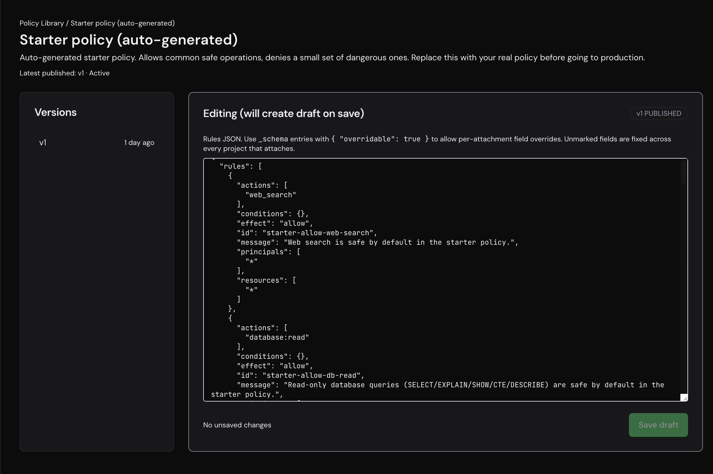Open the Policy Library breadcrumb link

click(42, 23)
